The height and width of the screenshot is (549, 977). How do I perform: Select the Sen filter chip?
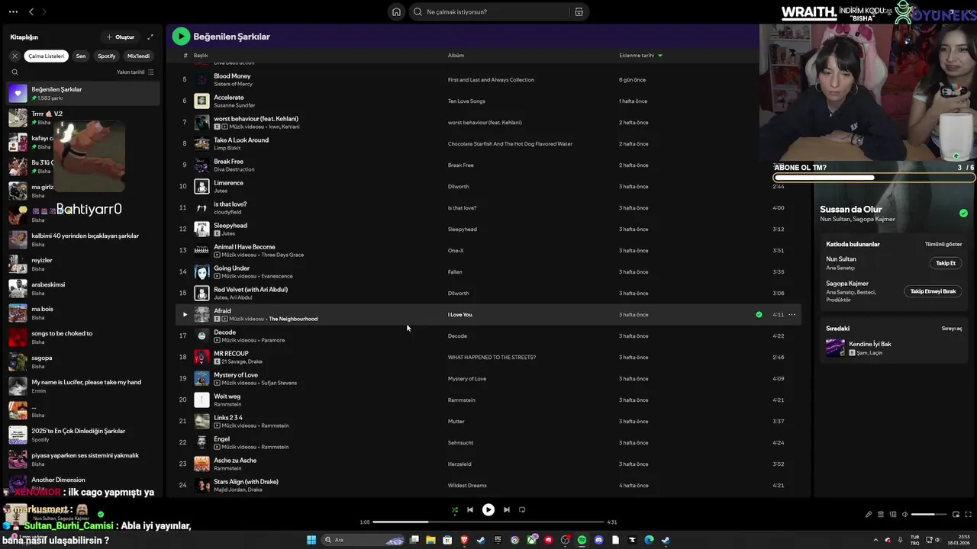80,56
